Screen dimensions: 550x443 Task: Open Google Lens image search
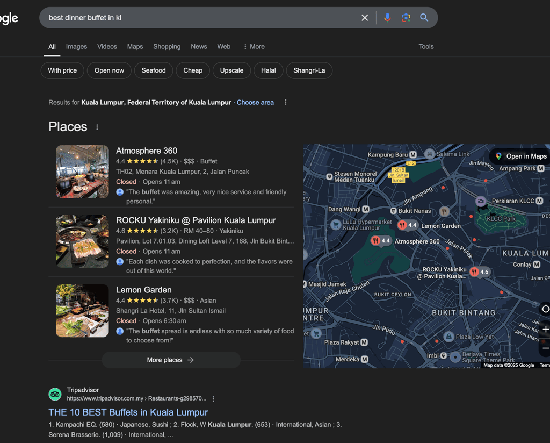(x=406, y=18)
